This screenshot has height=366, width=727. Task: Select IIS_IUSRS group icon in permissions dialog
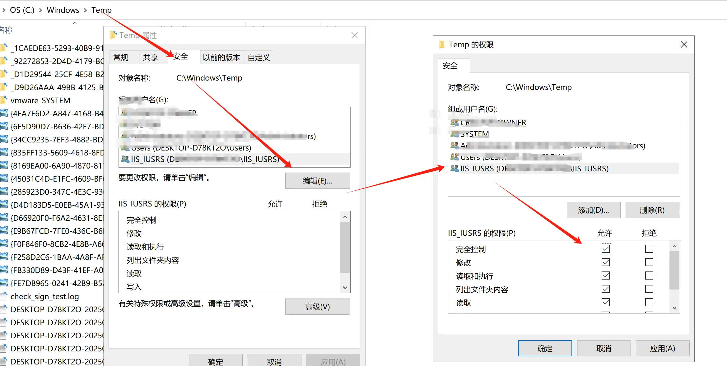coord(454,169)
